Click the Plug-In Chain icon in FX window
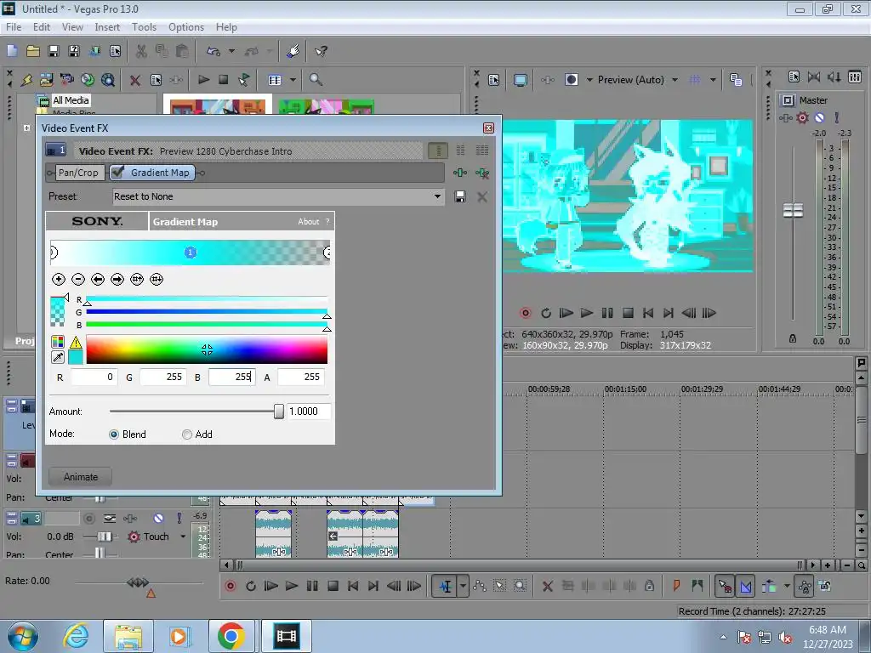871x653 pixels. tap(460, 173)
